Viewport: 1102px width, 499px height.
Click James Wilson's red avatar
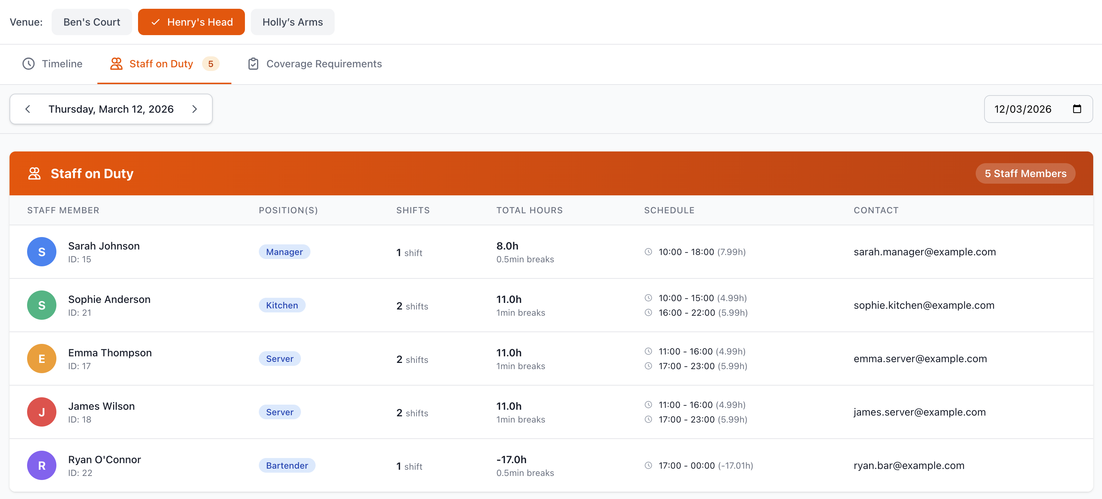click(x=41, y=412)
